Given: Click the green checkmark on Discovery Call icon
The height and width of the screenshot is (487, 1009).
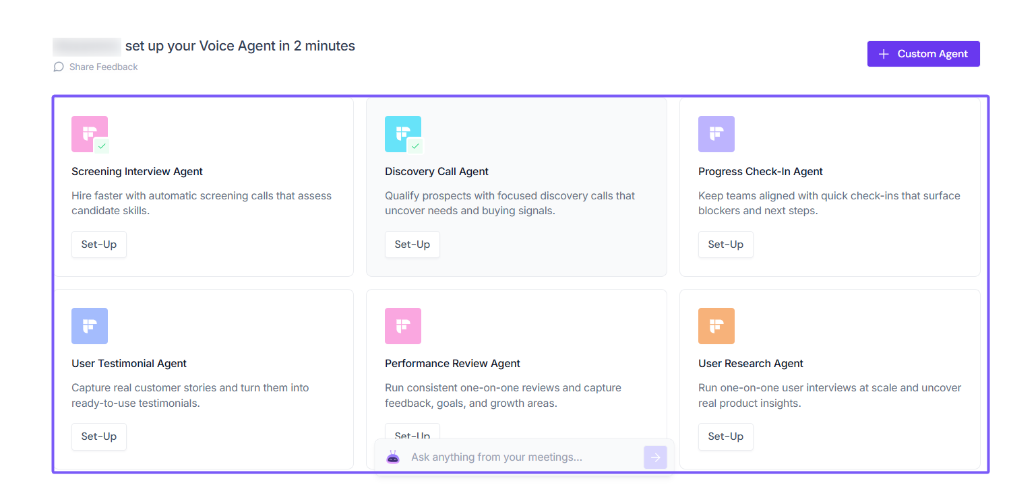Looking at the screenshot, I should (x=415, y=145).
